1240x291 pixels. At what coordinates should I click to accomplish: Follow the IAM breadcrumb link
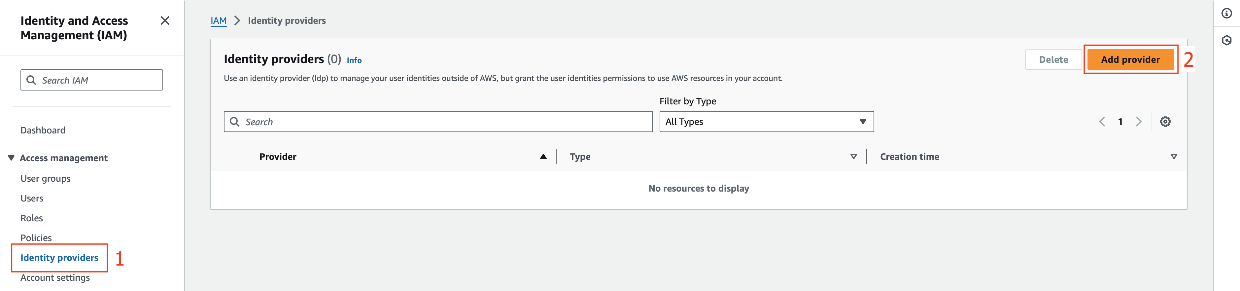[219, 21]
